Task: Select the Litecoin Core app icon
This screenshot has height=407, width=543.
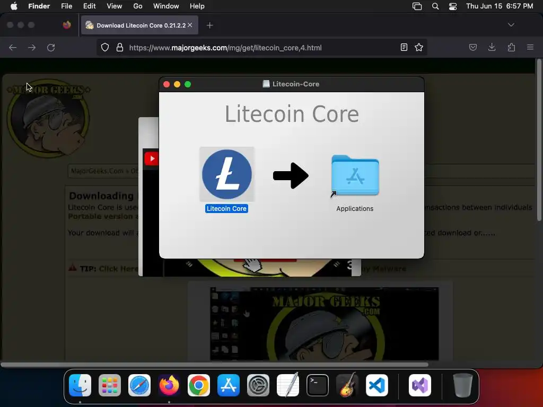Action: point(227,174)
